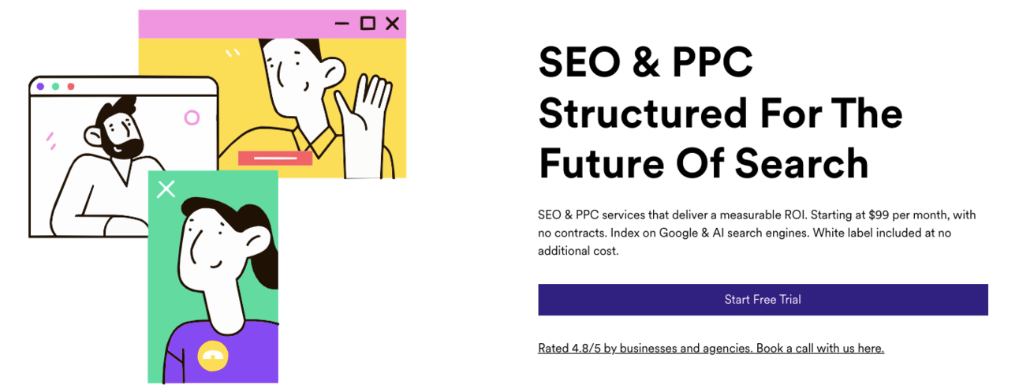Click the person's face in the yellow window

296,79
